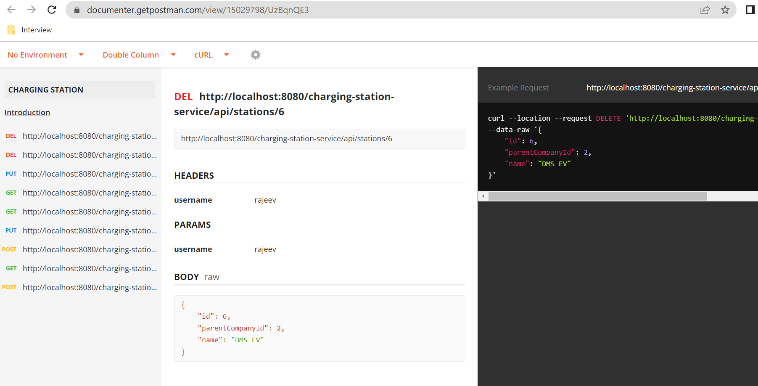The width and height of the screenshot is (758, 386).
Task: Expand the No Environment dropdown
Action: 45,55
